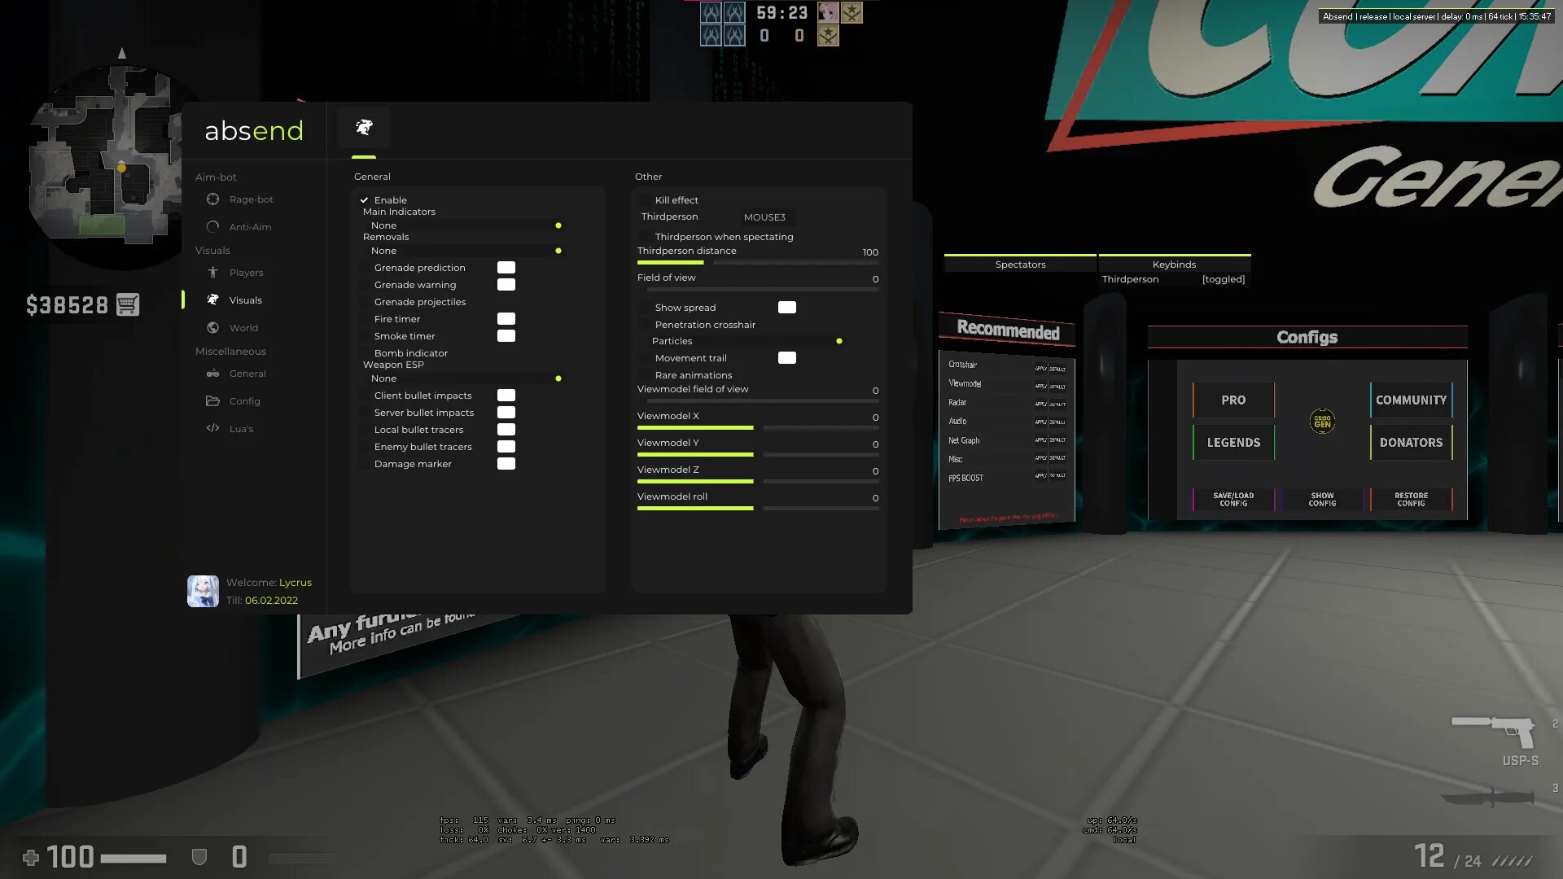The image size is (1563, 879).
Task: Select the Visuals sidebar icon
Action: (212, 300)
